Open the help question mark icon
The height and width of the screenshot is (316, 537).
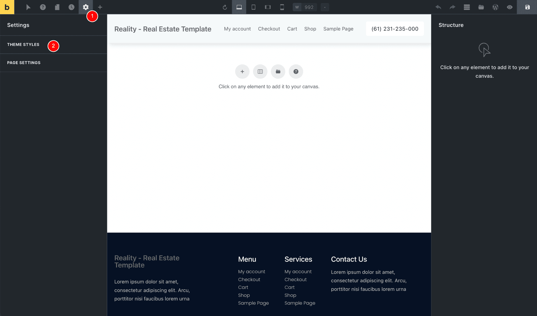coord(43,7)
